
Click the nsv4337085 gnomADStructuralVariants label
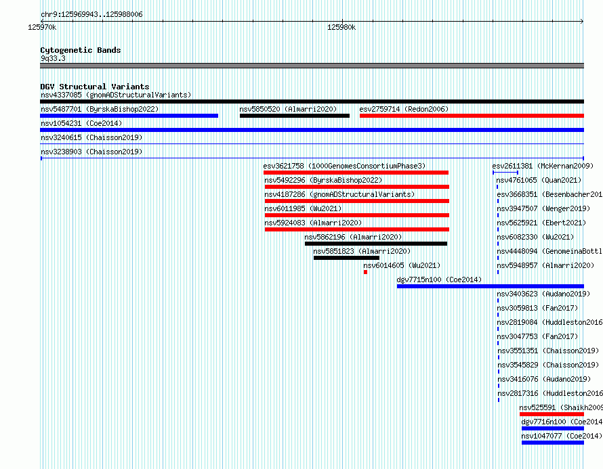point(116,95)
